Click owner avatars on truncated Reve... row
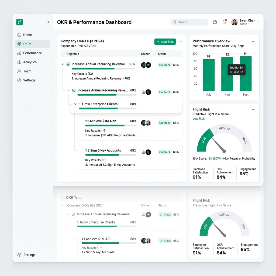 (x=146, y=92)
